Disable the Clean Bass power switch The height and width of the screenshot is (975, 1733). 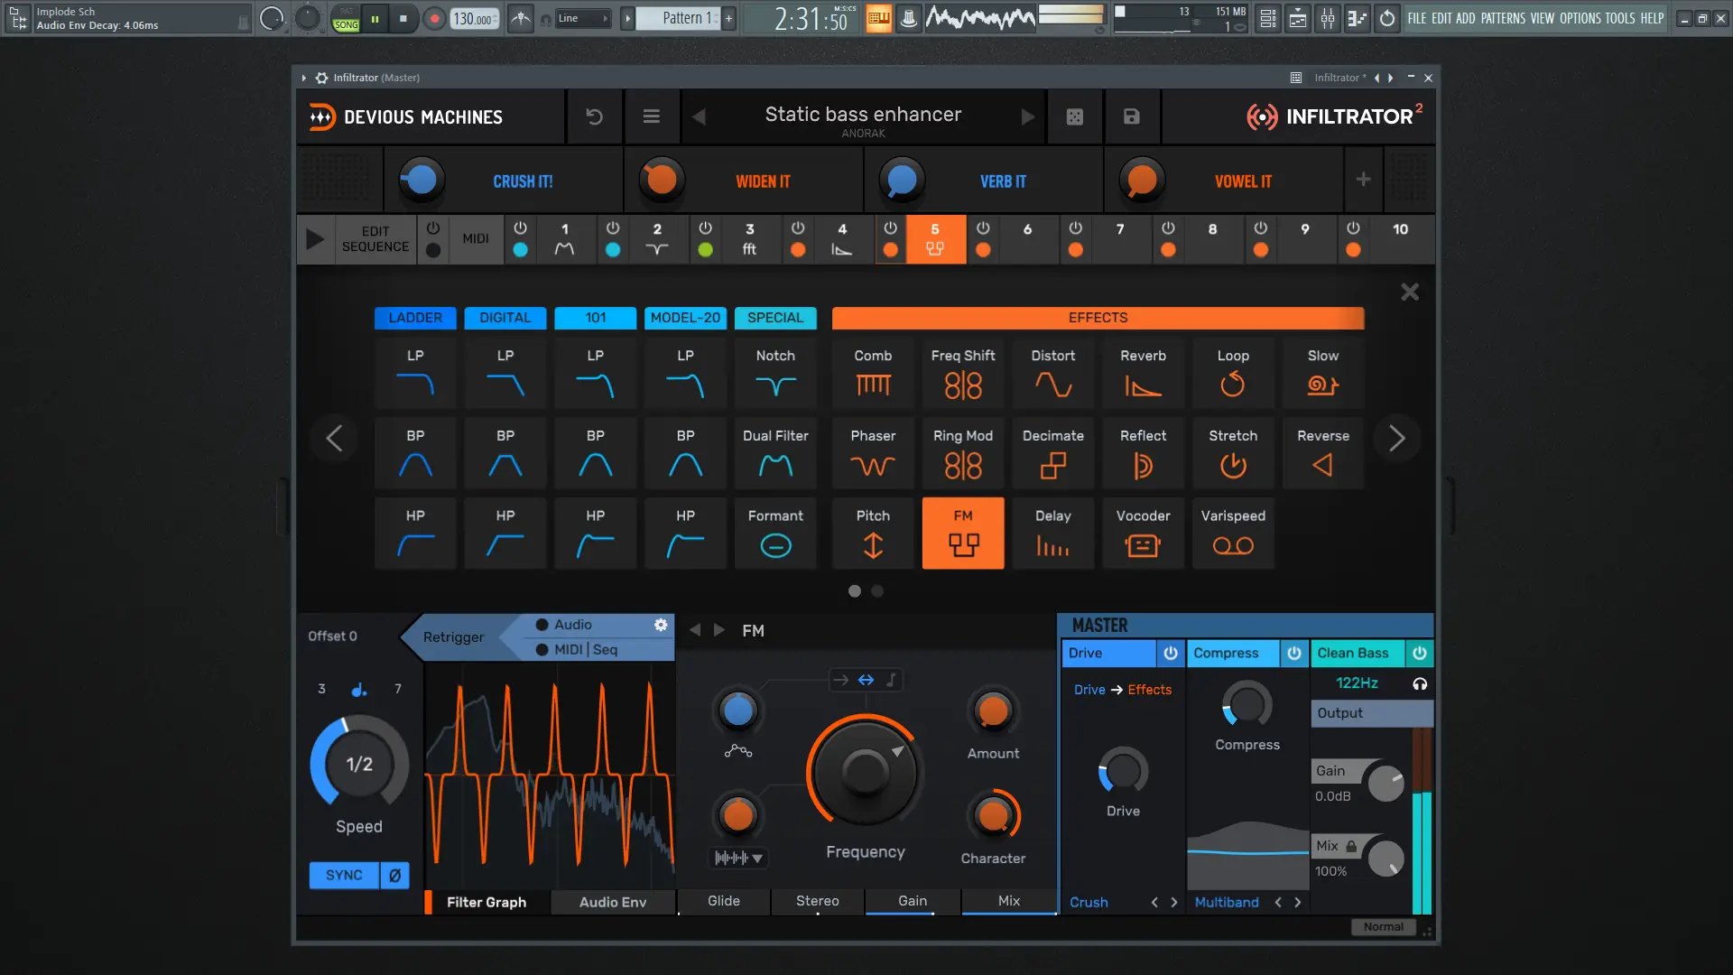pos(1419,653)
